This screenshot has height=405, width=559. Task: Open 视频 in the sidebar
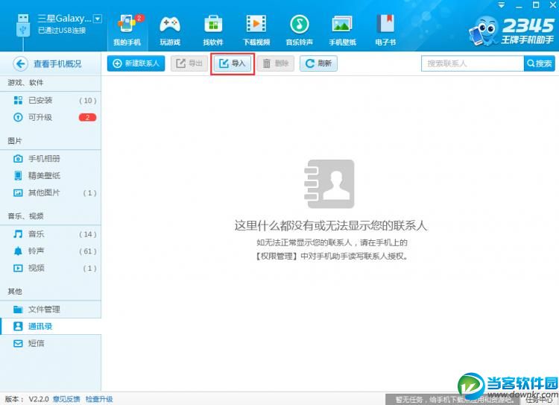[x=51, y=268]
